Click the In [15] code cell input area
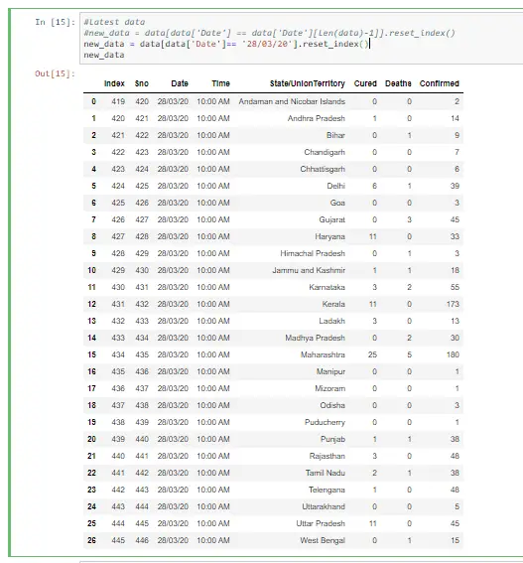The height and width of the screenshot is (563, 523). (x=302, y=39)
